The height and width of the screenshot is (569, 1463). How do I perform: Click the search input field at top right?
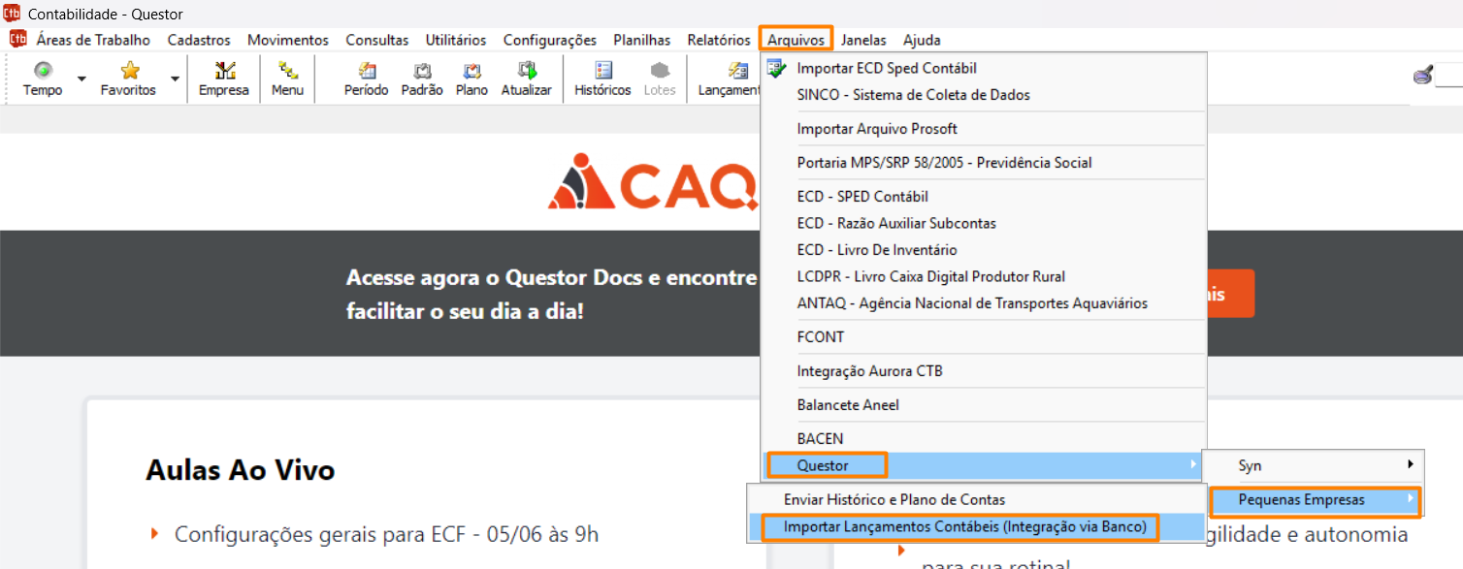[x=1449, y=77]
